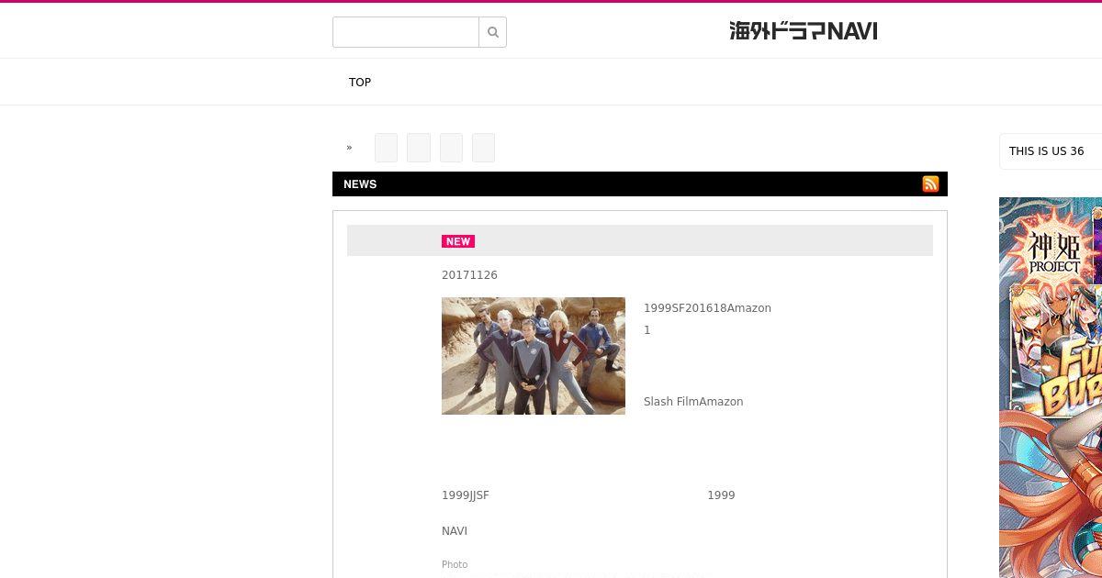This screenshot has width=1102, height=578.
Task: Open the Galaxy Quest cast photo
Action: (x=534, y=356)
